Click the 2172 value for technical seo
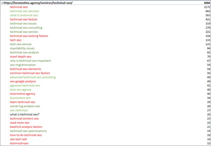The image size is (211, 146). click(207, 7)
